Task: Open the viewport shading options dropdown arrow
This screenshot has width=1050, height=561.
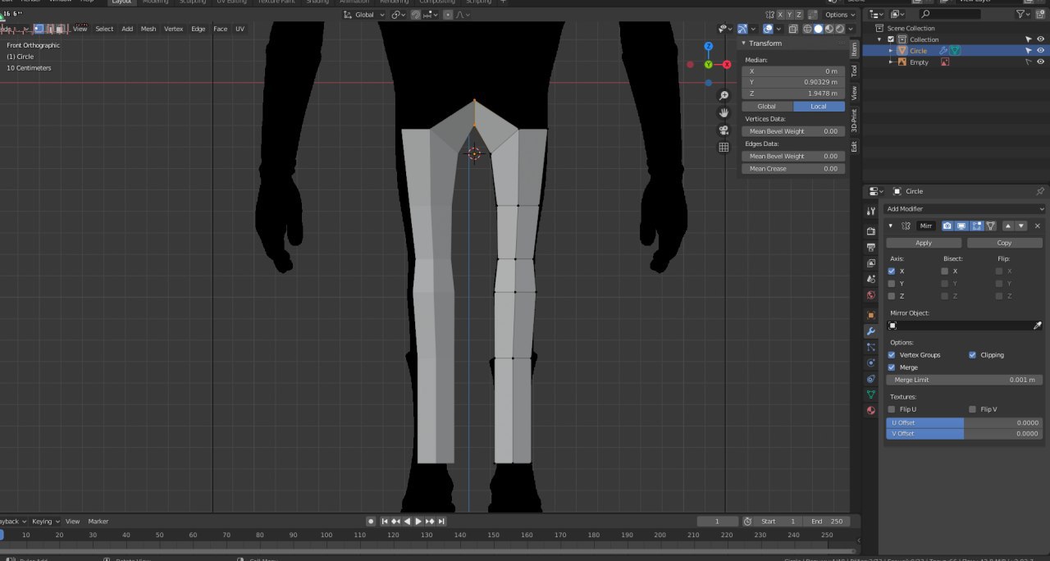Action: [850, 29]
